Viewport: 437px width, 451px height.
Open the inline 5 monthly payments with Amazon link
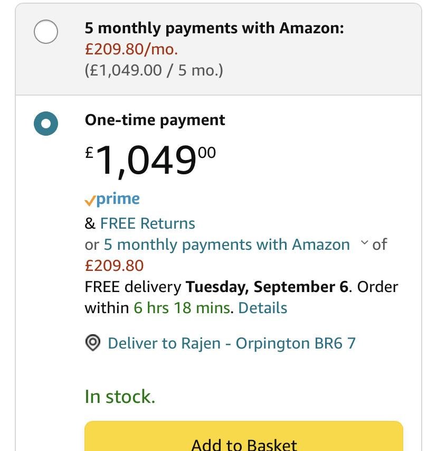point(227,245)
